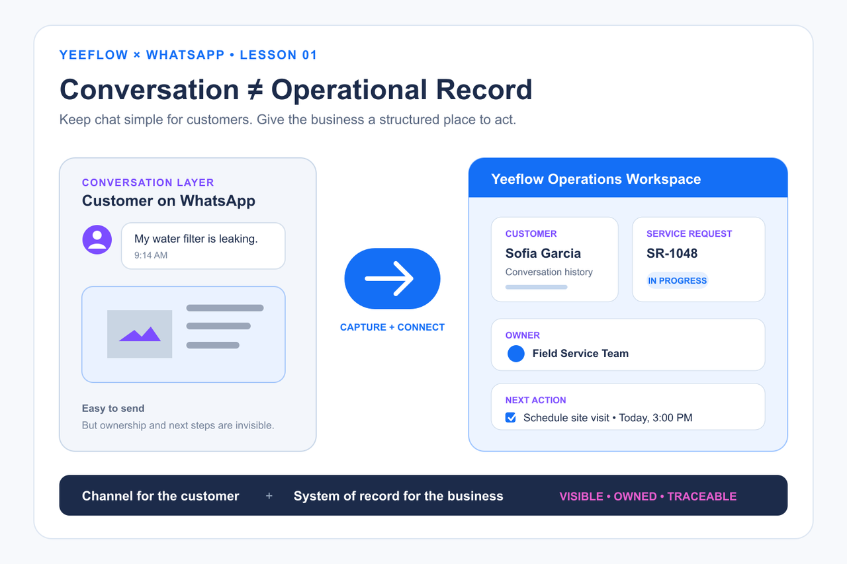Click 'But ownership and next steps are invisible.' text
This screenshot has width=847, height=564.
pyautogui.click(x=178, y=425)
